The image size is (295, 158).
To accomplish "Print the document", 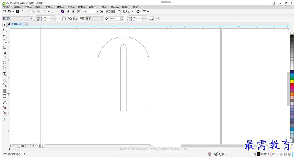I will pyautogui.click(x=23, y=12).
